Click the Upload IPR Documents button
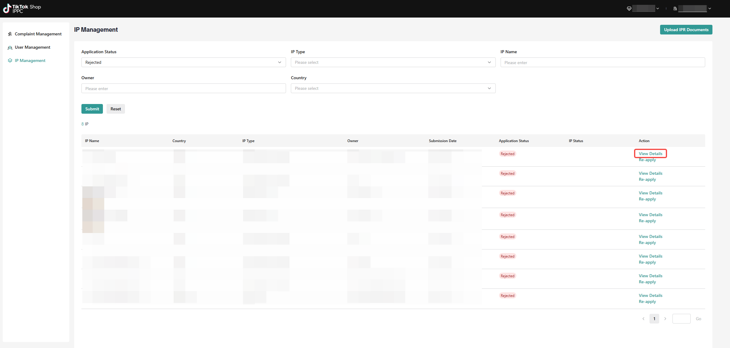 (x=686, y=30)
